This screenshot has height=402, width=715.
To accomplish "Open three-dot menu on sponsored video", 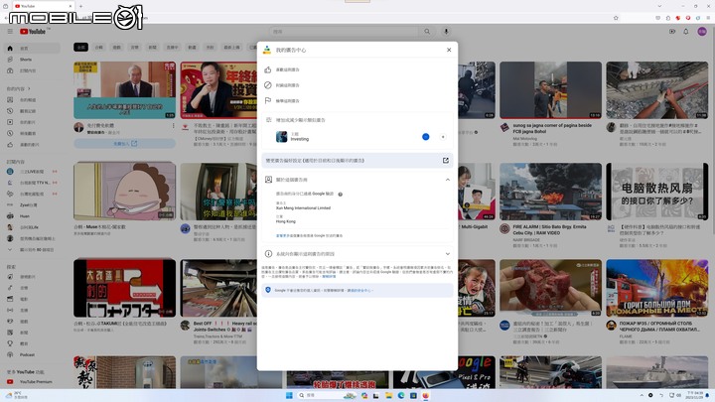I will click(x=173, y=126).
